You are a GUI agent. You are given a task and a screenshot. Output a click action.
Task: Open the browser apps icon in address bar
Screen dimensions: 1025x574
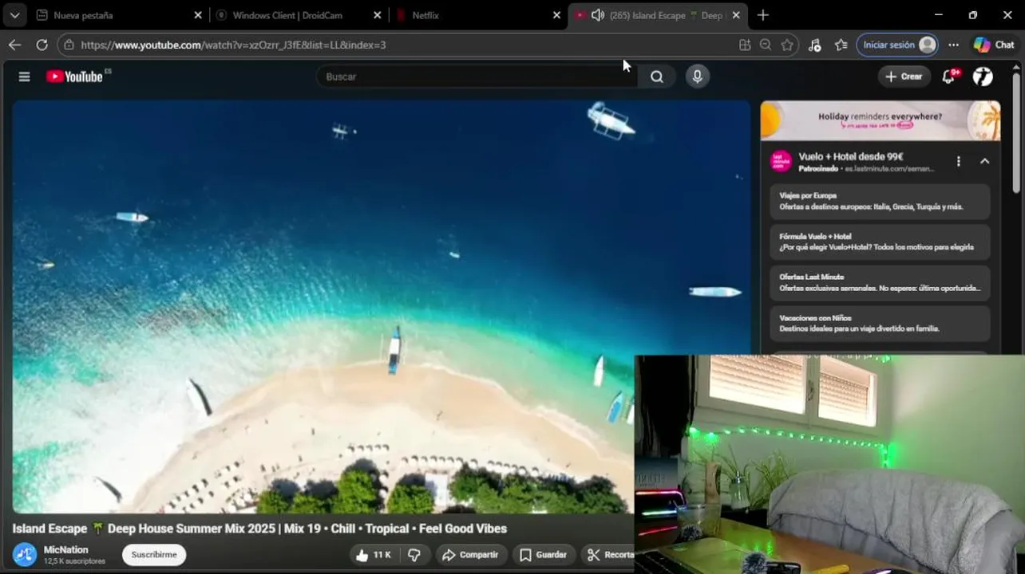coord(745,45)
